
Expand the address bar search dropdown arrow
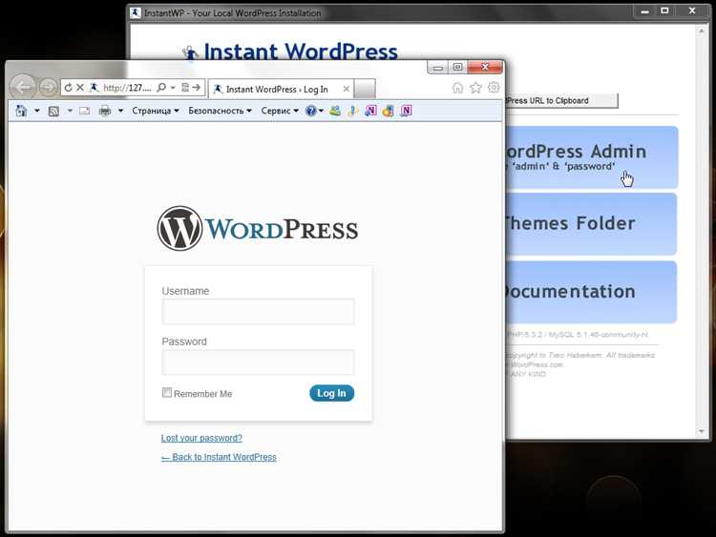pos(173,88)
